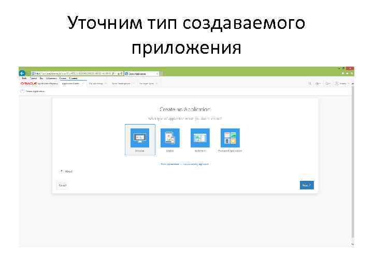Click the browser home icon
373x279 pixels.
(x=343, y=73)
